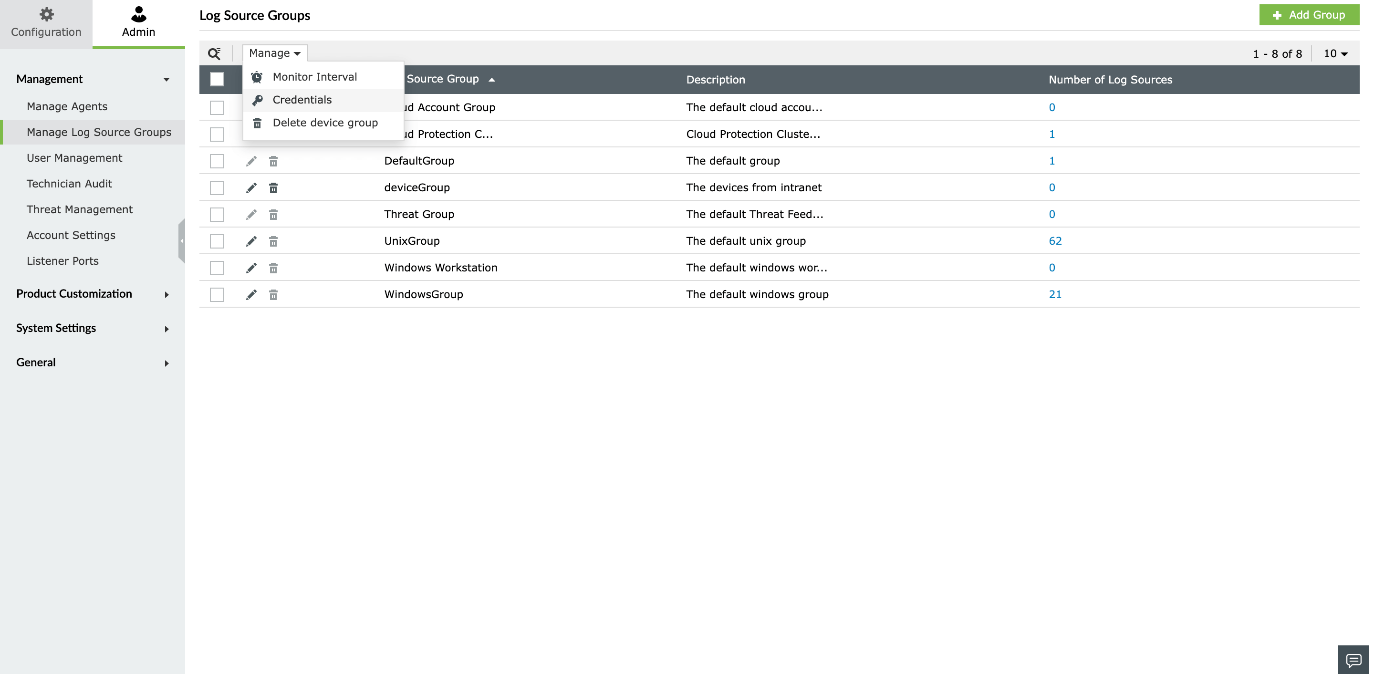Go to User Management page
1374x674 pixels.
[75, 158]
